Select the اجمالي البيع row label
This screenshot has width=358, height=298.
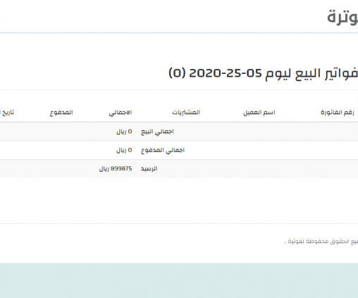pos(157,132)
